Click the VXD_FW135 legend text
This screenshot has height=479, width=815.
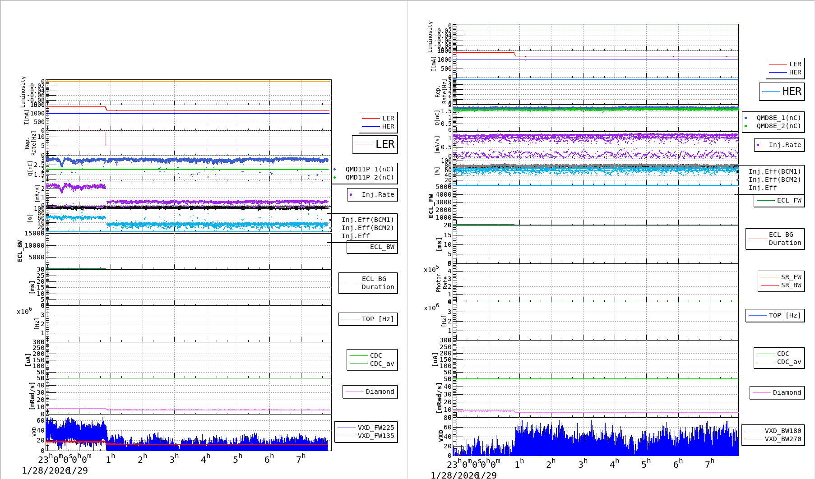click(376, 436)
